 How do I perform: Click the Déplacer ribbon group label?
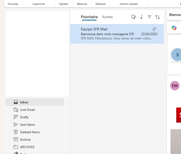pos(101,4)
